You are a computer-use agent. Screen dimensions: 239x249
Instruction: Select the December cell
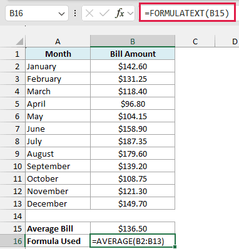point(58,203)
